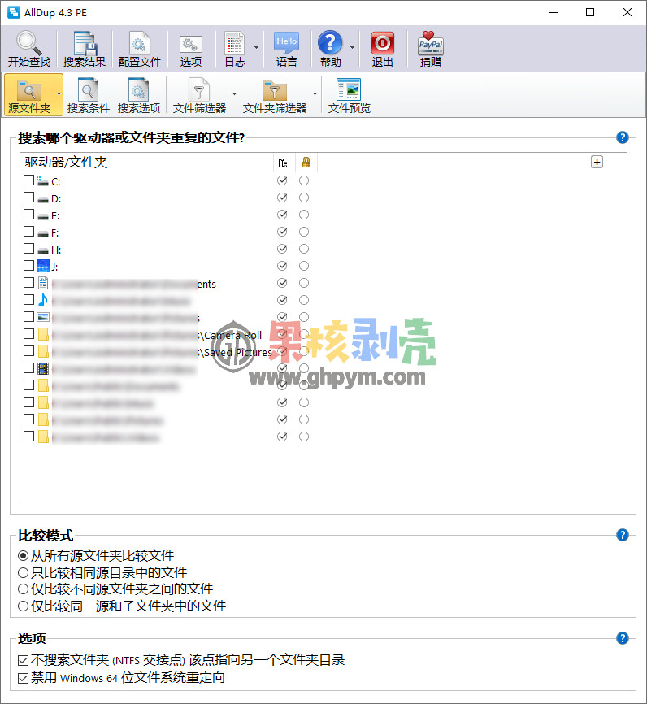Click the C: drive icon
This screenshot has width=647, height=704.
(x=42, y=181)
